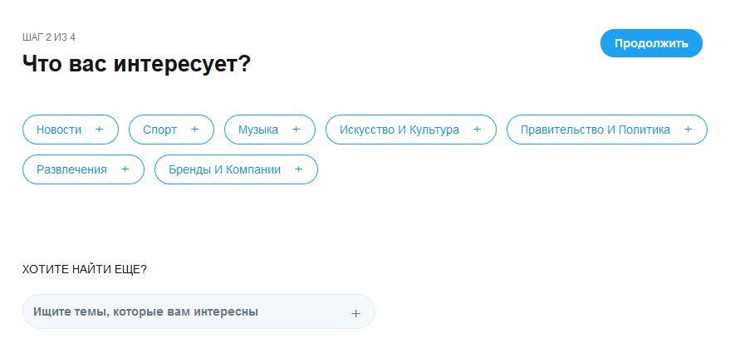The image size is (730, 343).
Task: Enable the Развлечения interest label
Action: coord(71,169)
